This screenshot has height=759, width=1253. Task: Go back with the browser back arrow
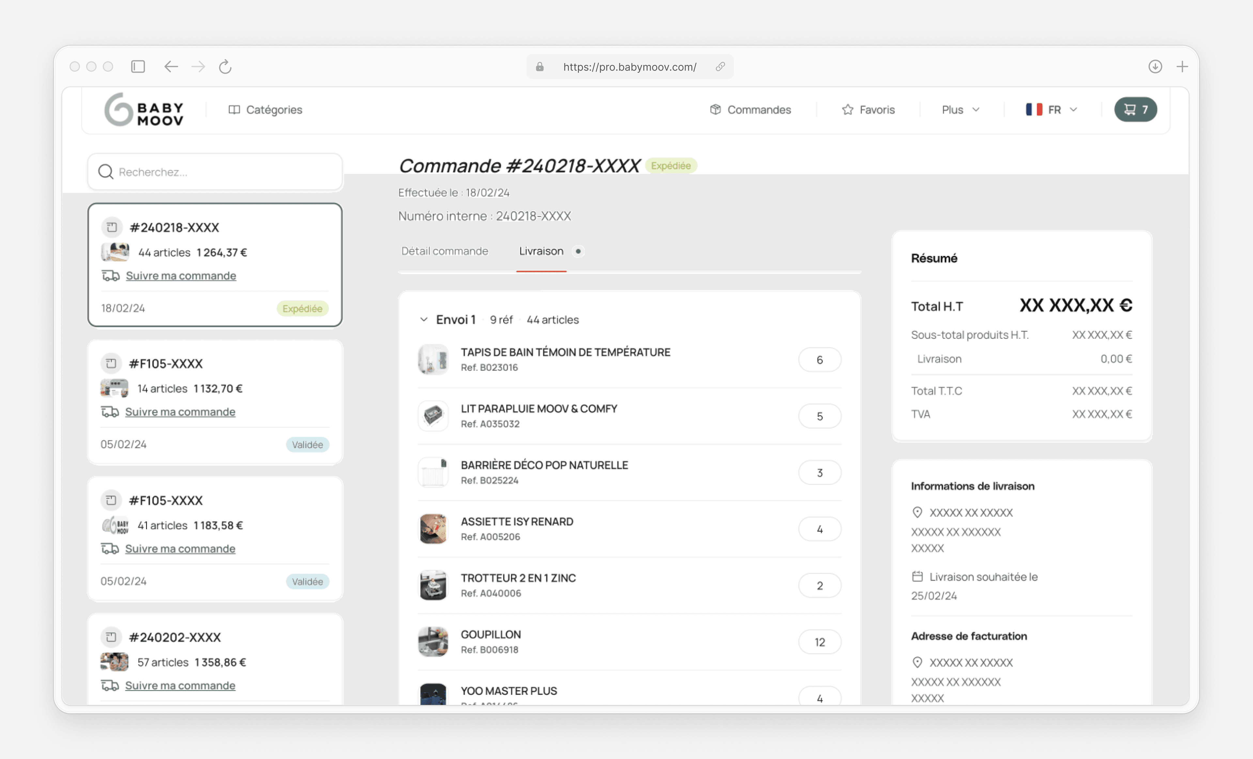[x=171, y=67]
